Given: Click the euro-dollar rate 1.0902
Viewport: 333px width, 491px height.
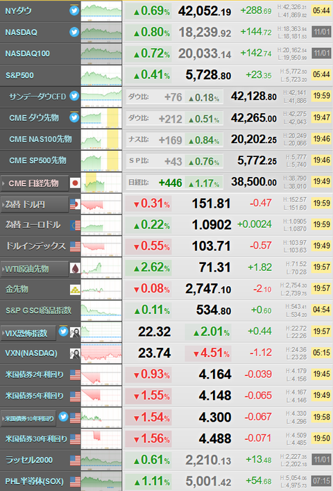Looking at the screenshot, I should (x=212, y=225).
